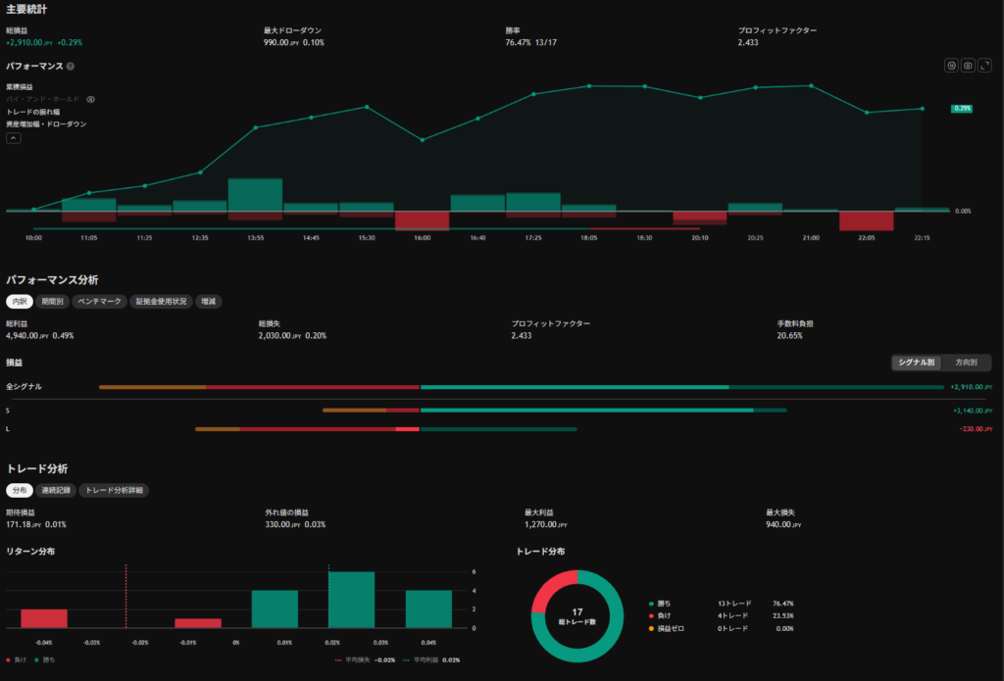Click the 全シグナル profit bar
This screenshot has width=1004, height=681.
682,387
